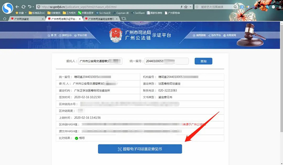Open the 标准品及GC bookmark folder
Image resolution: width=283 pixels, height=165 pixels.
pos(37,13)
